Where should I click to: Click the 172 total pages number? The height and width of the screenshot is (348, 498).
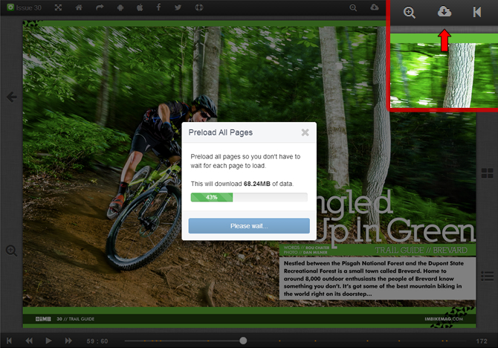point(482,341)
